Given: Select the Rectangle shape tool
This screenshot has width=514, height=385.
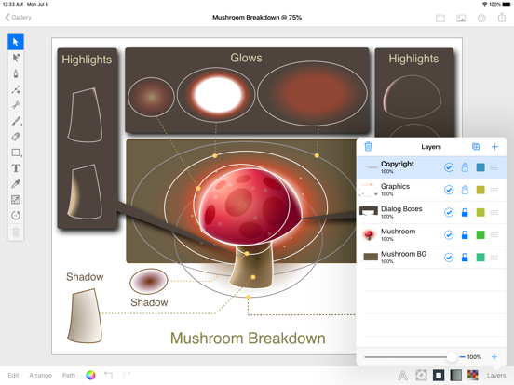Looking at the screenshot, I should click(16, 153).
